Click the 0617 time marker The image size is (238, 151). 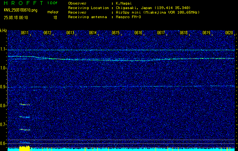click(161, 32)
